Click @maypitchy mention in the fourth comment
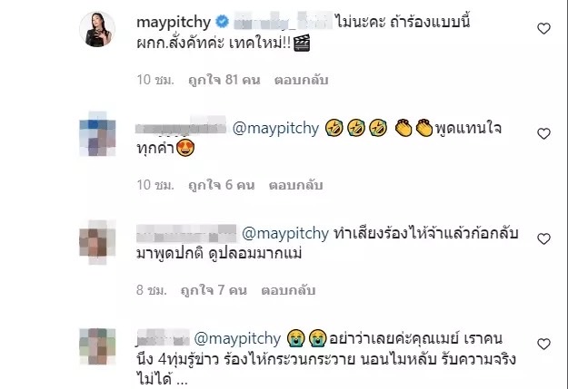 (237, 339)
